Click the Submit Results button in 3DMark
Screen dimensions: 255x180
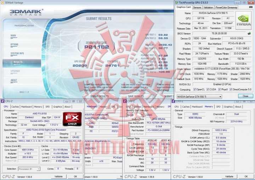pos(100,96)
